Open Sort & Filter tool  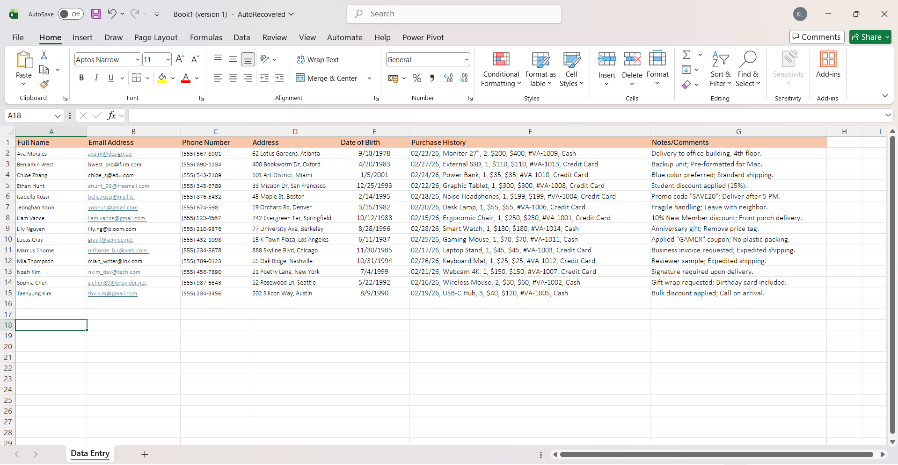(x=720, y=69)
